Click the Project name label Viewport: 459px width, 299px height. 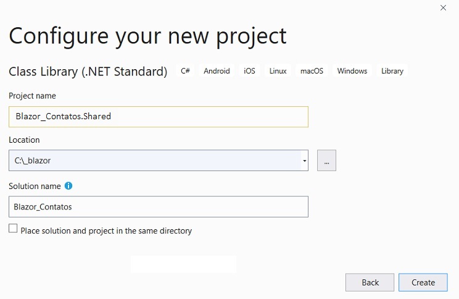[32, 96]
